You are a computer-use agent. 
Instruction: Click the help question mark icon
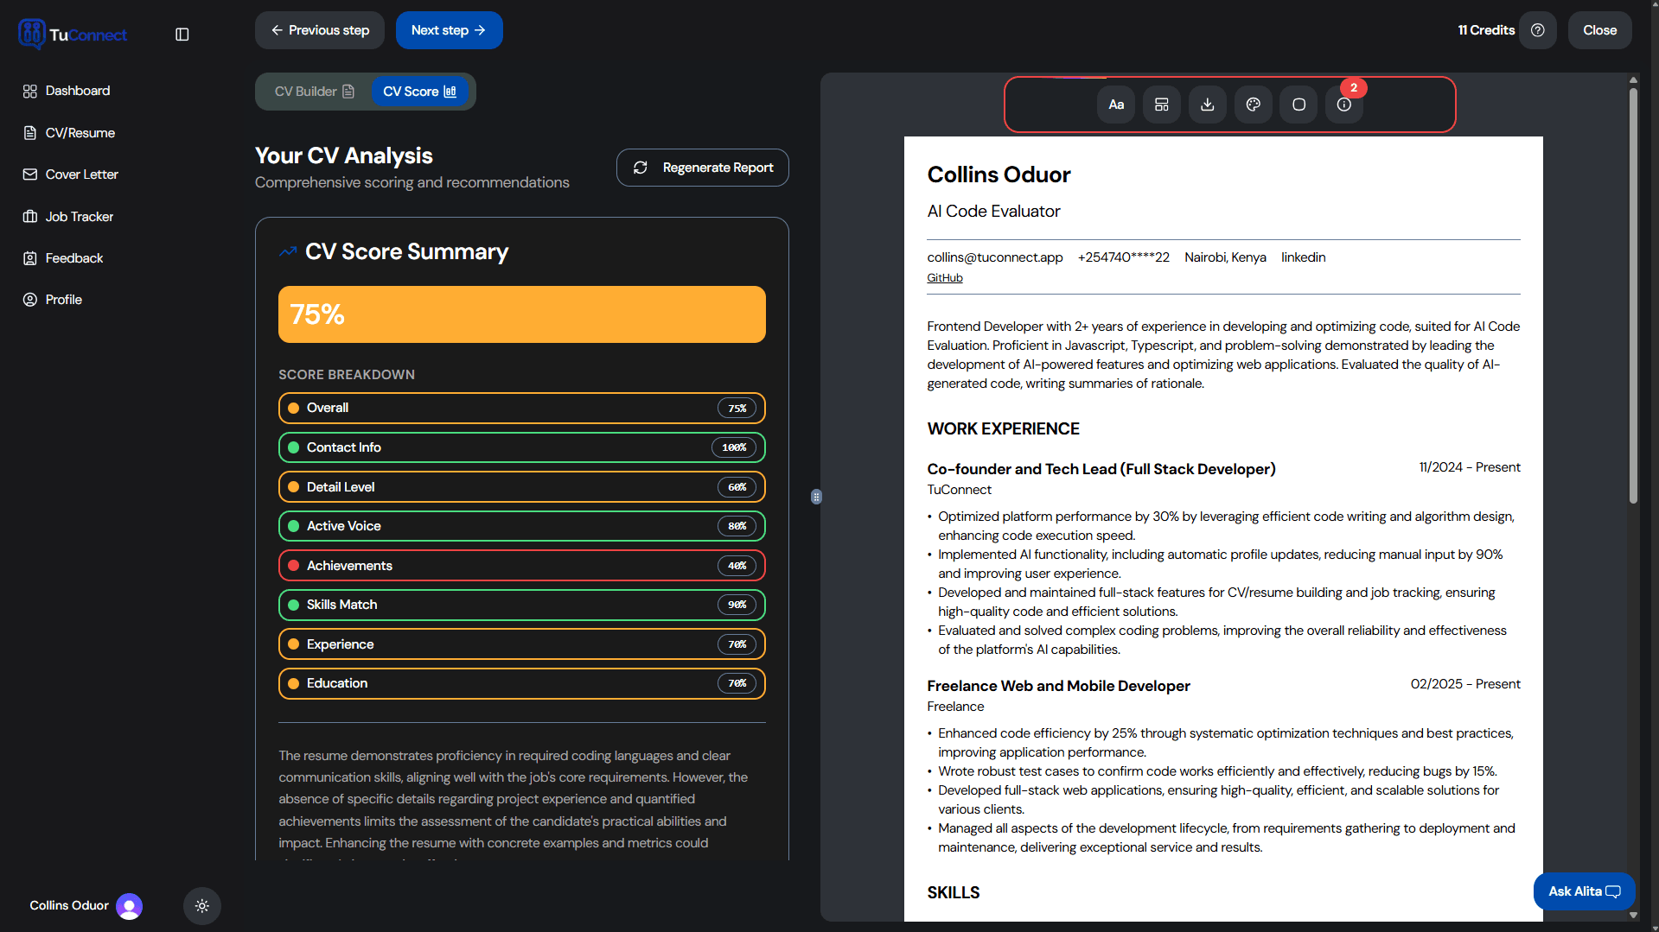pos(1538,29)
